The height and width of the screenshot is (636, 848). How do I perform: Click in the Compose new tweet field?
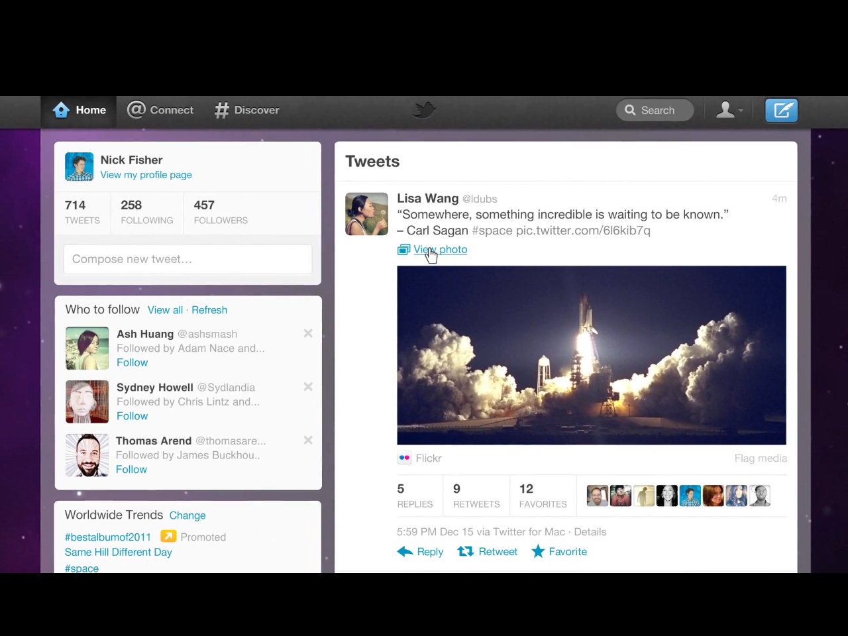[187, 259]
